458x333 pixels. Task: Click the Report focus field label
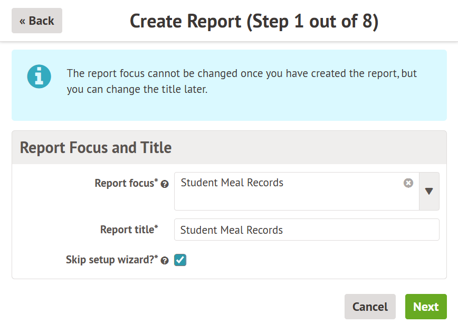[x=124, y=183]
